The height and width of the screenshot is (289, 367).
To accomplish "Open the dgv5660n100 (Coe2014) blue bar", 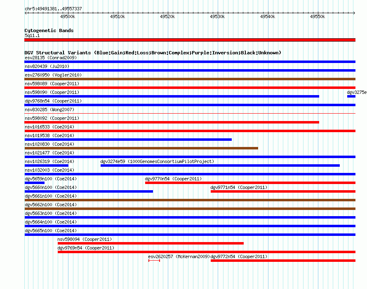I will pos(89,191).
